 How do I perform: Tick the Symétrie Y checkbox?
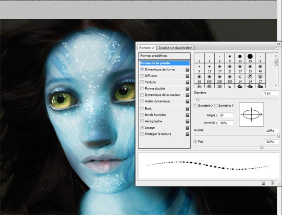tap(216, 106)
